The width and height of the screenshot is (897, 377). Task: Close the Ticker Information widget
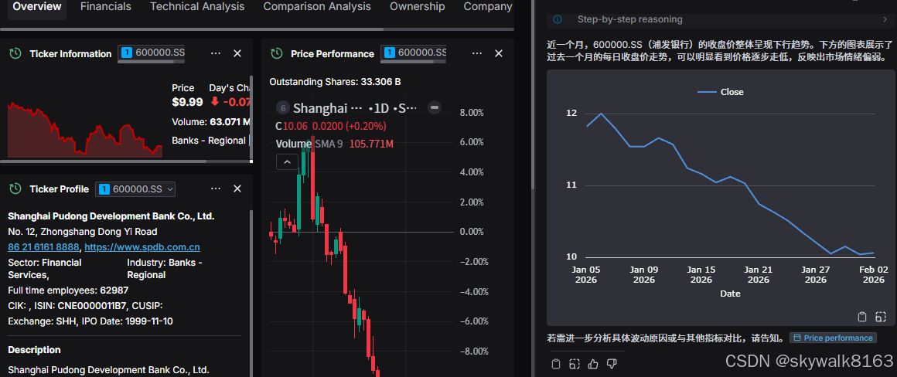pyautogui.click(x=237, y=53)
